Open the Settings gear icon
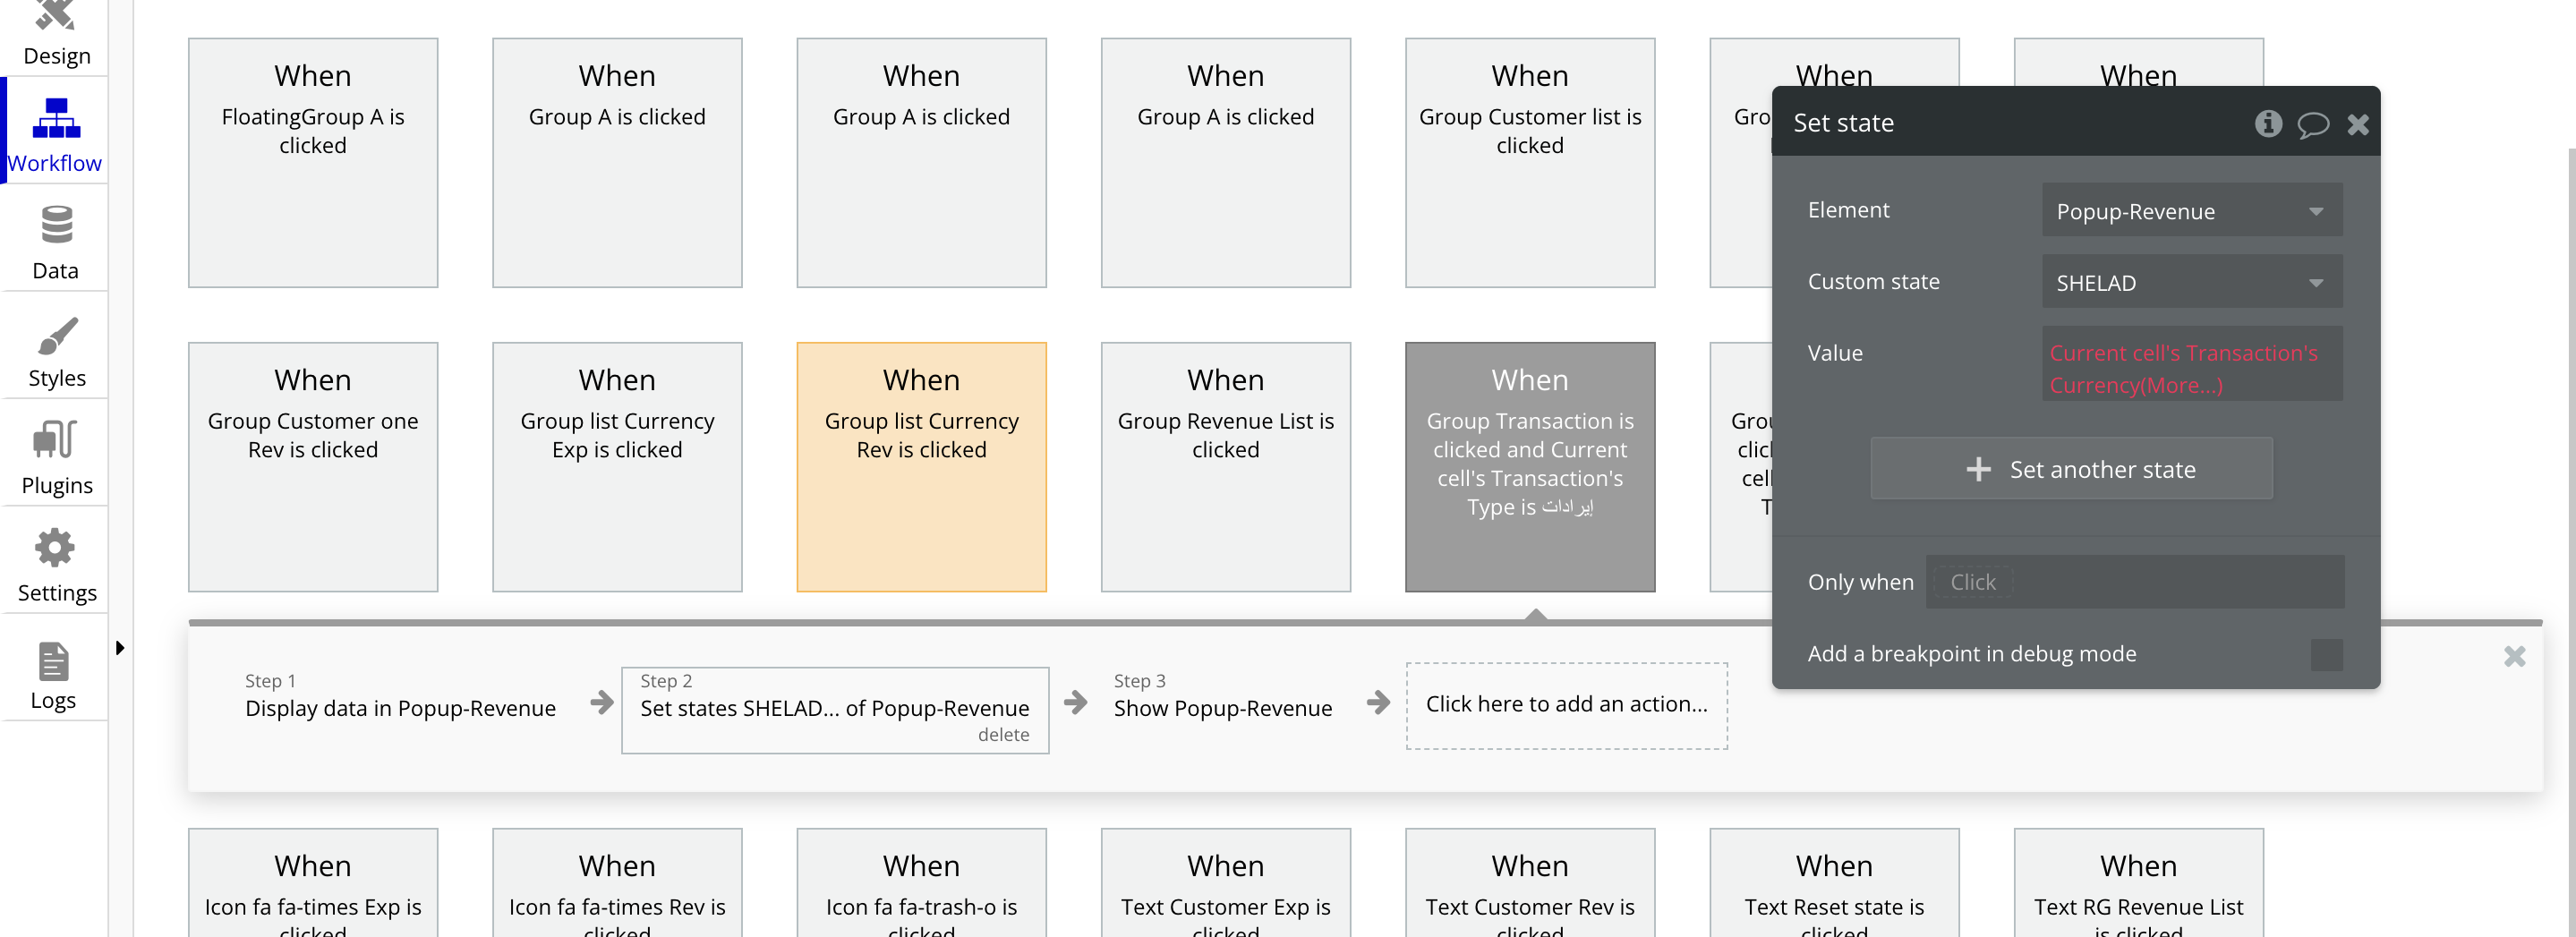The width and height of the screenshot is (2576, 937). click(x=55, y=547)
